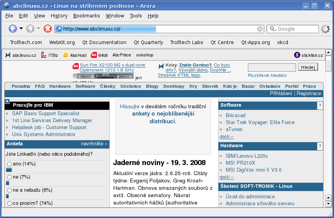Image resolution: width=334 pixels, height=218 pixels.
Task: Click the scrollbar down arrow at the very bottom
Action: [x=328, y=204]
